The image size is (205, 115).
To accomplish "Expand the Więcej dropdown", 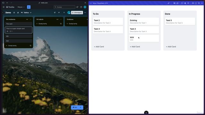I will tap(21, 7).
